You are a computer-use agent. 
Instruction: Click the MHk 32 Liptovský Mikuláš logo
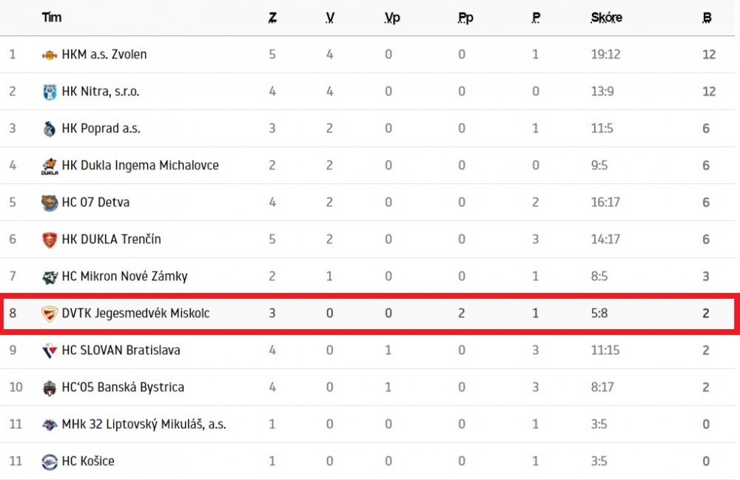[x=50, y=425]
